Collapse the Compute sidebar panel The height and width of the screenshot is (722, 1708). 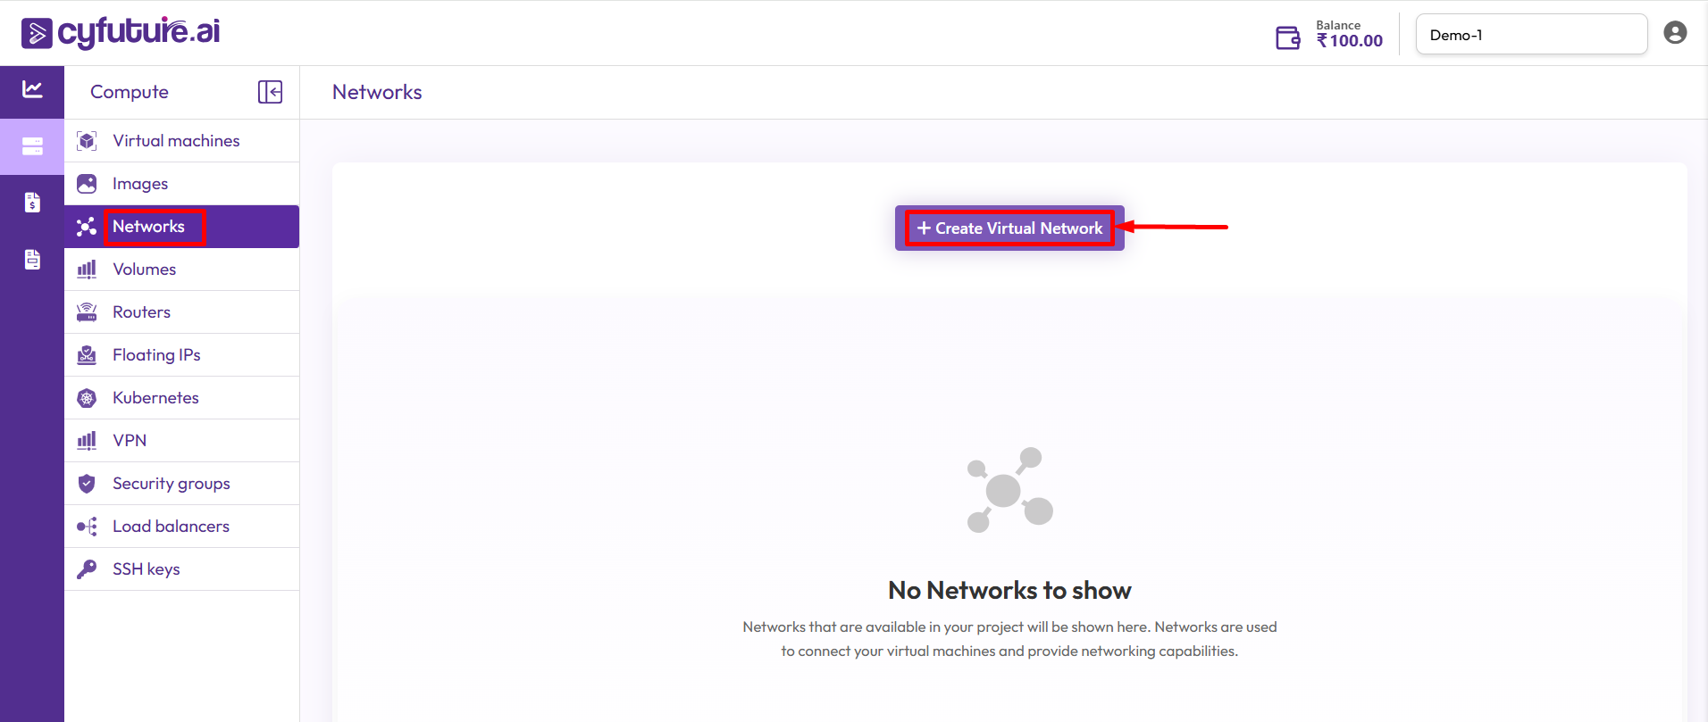click(x=270, y=92)
